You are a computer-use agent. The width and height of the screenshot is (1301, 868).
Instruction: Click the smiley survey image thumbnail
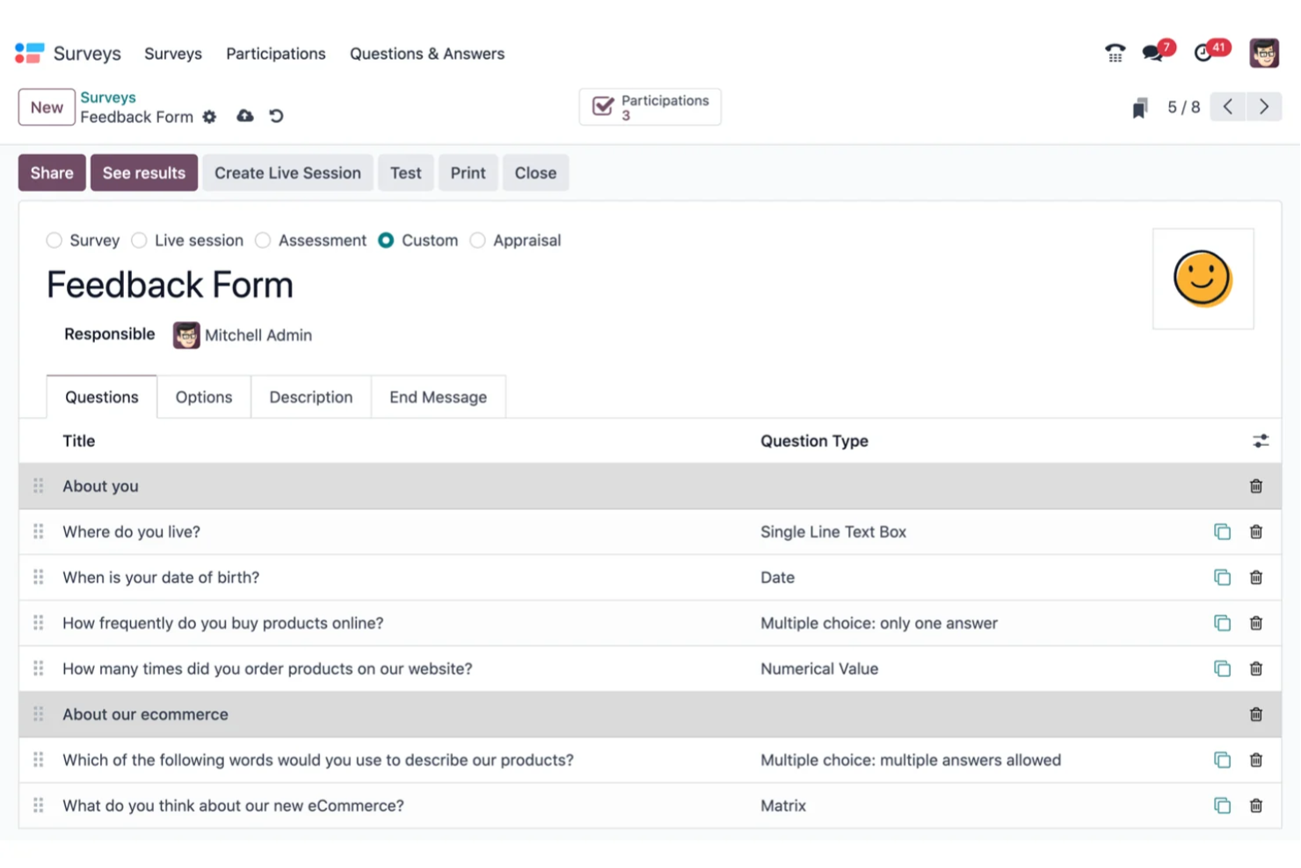click(x=1203, y=279)
